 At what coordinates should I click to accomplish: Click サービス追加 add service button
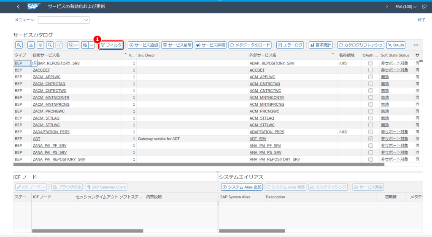tap(143, 45)
